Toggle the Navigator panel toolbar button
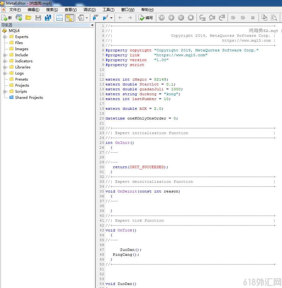The width and height of the screenshot is (282, 288). click(70, 18)
